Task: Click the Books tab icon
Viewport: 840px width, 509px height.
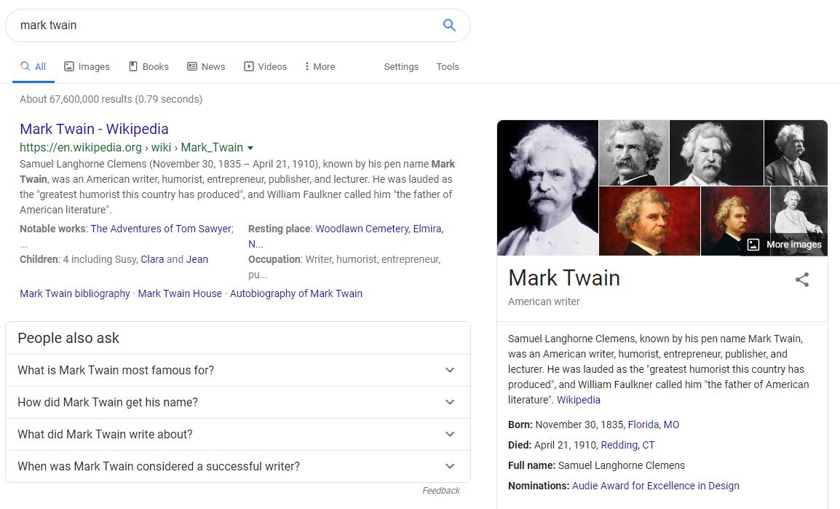Action: click(133, 66)
